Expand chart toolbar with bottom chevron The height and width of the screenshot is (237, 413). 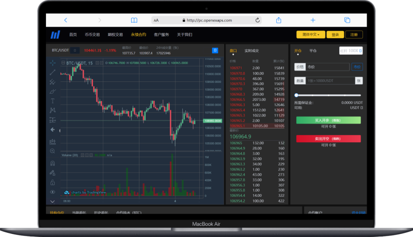coord(53,200)
